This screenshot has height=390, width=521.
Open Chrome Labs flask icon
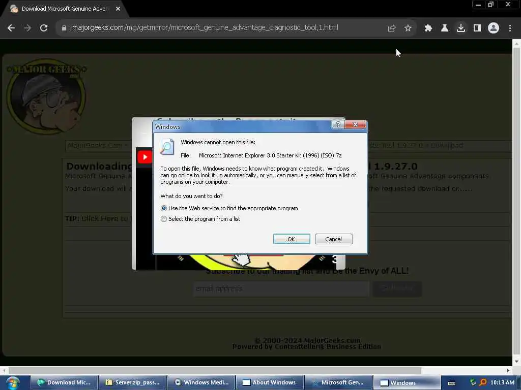point(444,28)
